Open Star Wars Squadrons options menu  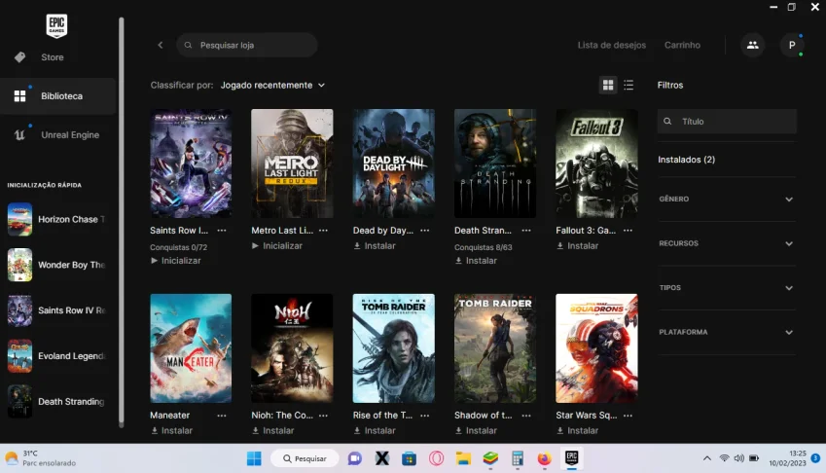click(x=628, y=415)
